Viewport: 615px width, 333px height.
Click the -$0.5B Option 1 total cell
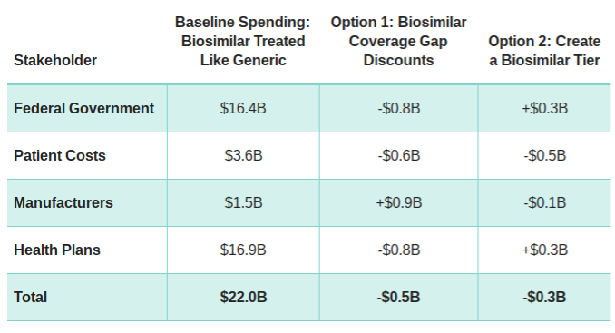(x=399, y=297)
